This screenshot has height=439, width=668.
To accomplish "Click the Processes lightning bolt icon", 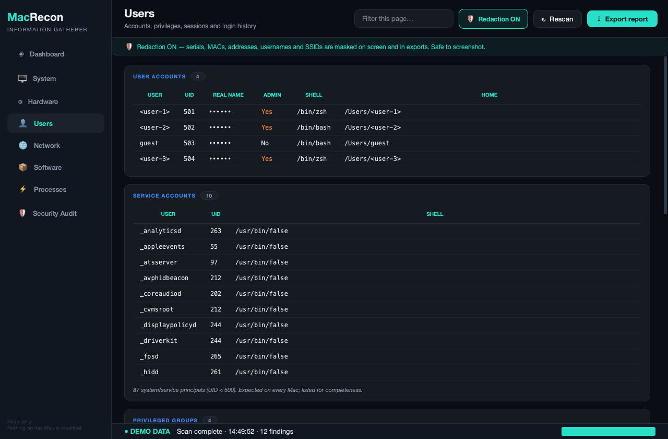I will pos(23,189).
